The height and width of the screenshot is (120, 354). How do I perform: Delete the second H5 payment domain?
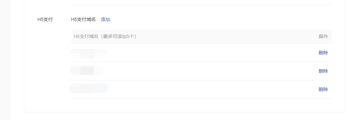click(323, 71)
